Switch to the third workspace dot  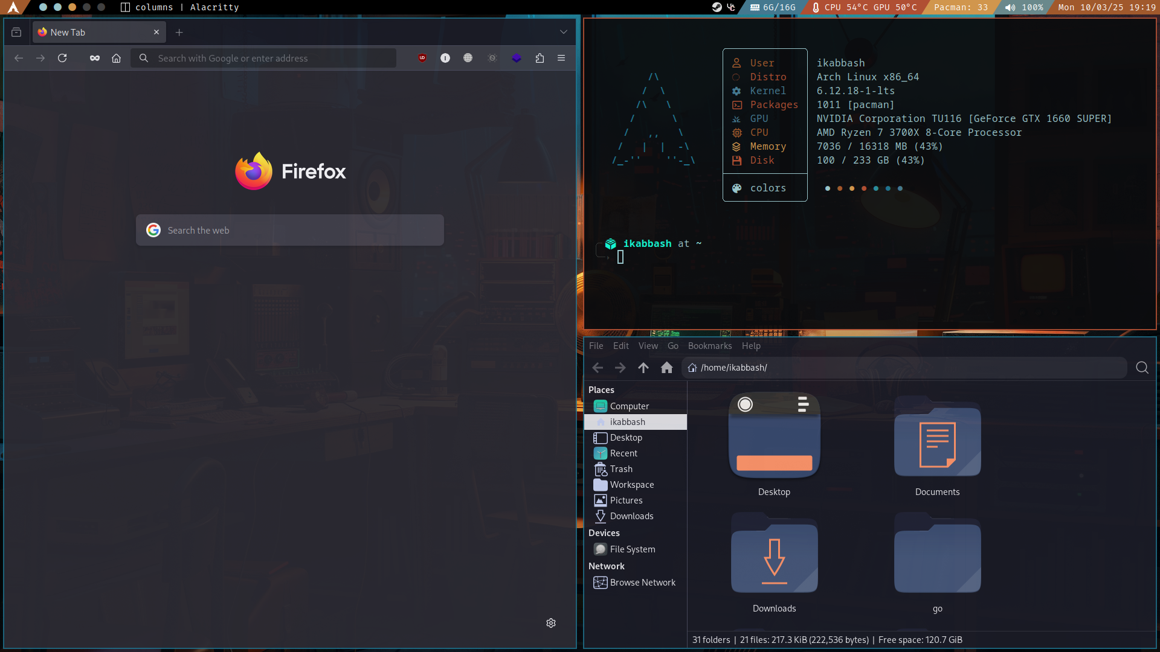72,7
